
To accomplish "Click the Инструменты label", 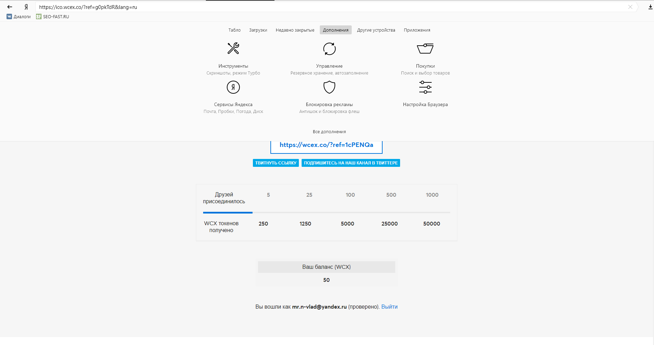I will coord(233,66).
